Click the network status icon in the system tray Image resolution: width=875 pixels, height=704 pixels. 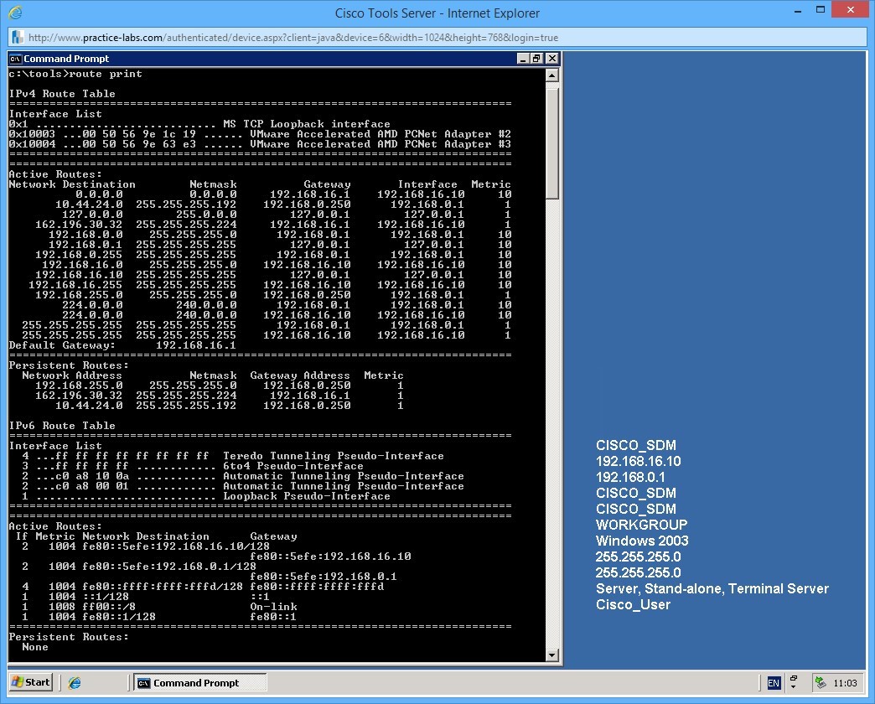(x=820, y=682)
